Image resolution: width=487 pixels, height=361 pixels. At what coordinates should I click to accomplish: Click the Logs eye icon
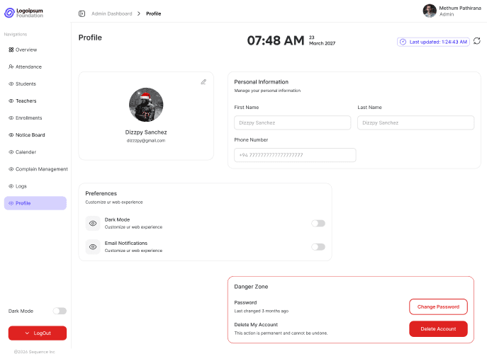point(11,186)
